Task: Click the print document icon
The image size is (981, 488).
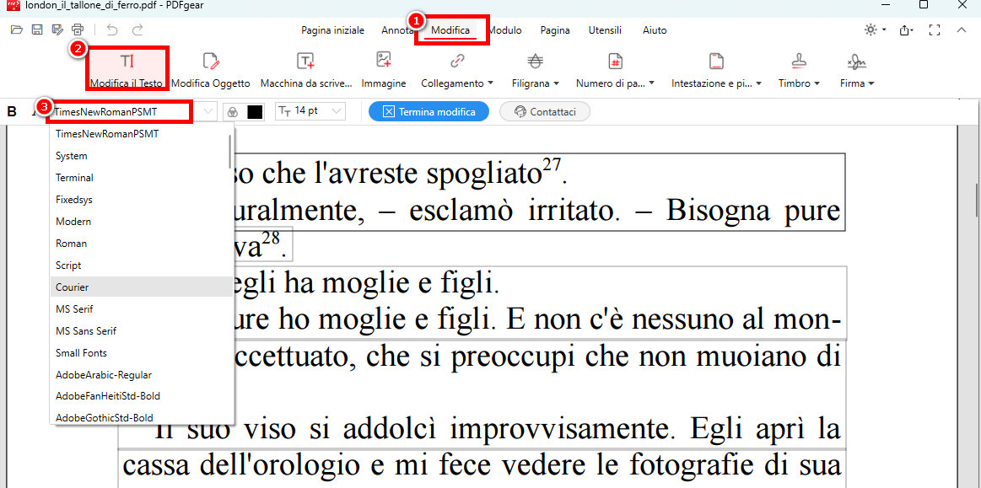Action: pyautogui.click(x=77, y=28)
